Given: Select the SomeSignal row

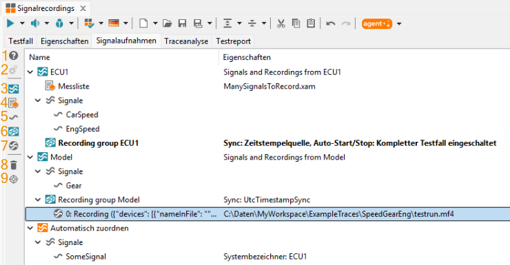Looking at the screenshot, I should [x=267, y=257].
